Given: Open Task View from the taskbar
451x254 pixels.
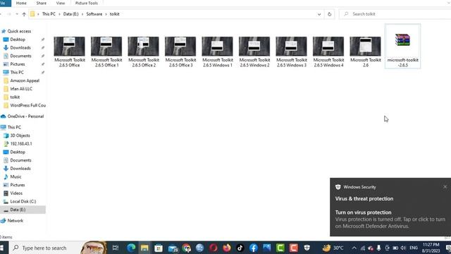Looking at the screenshot, I should (x=116, y=248).
